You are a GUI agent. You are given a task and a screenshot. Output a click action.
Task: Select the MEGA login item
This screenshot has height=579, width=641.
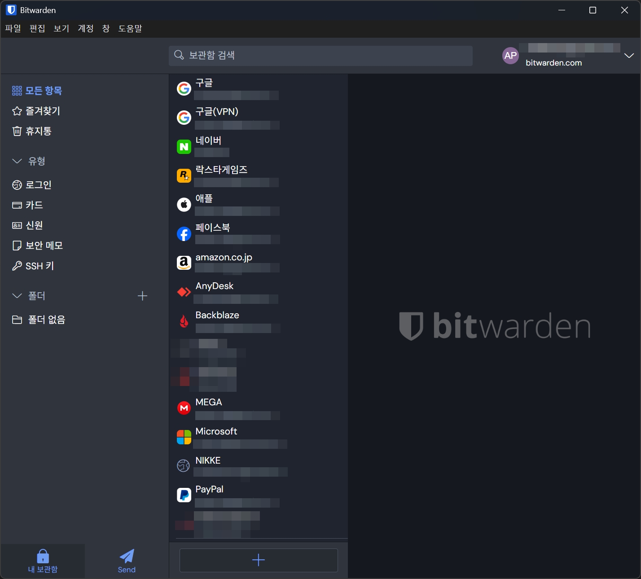click(x=259, y=408)
